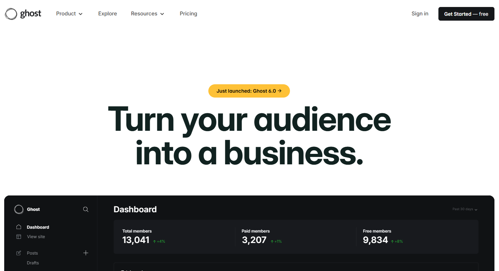Open the Past 30 days range dropdown
The width and height of the screenshot is (499, 271).
pos(465,209)
